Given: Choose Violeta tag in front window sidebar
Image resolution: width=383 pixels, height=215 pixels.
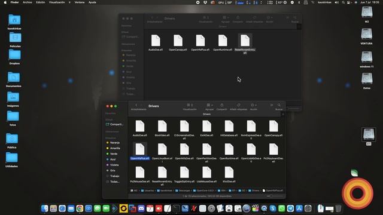Looking at the screenshot, I should click(113, 165).
